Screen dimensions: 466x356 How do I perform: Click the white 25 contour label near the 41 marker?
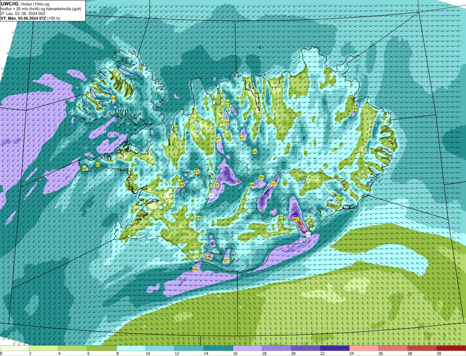pos(308,235)
